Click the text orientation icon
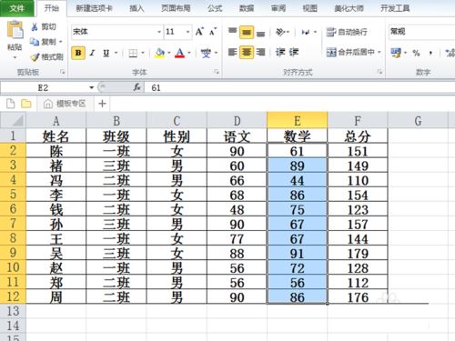 click(x=280, y=32)
